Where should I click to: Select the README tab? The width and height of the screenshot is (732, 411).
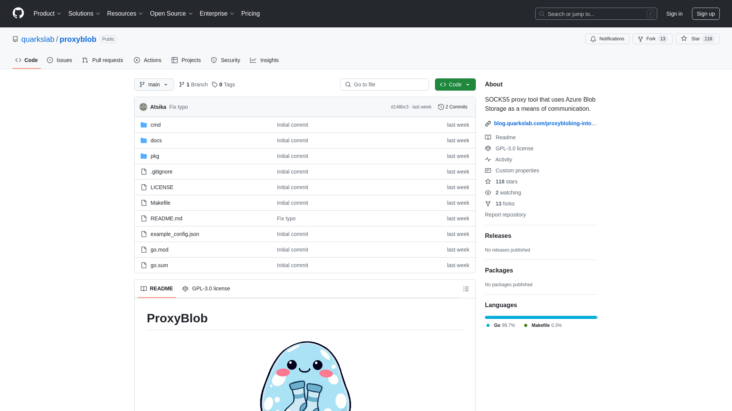point(157,288)
